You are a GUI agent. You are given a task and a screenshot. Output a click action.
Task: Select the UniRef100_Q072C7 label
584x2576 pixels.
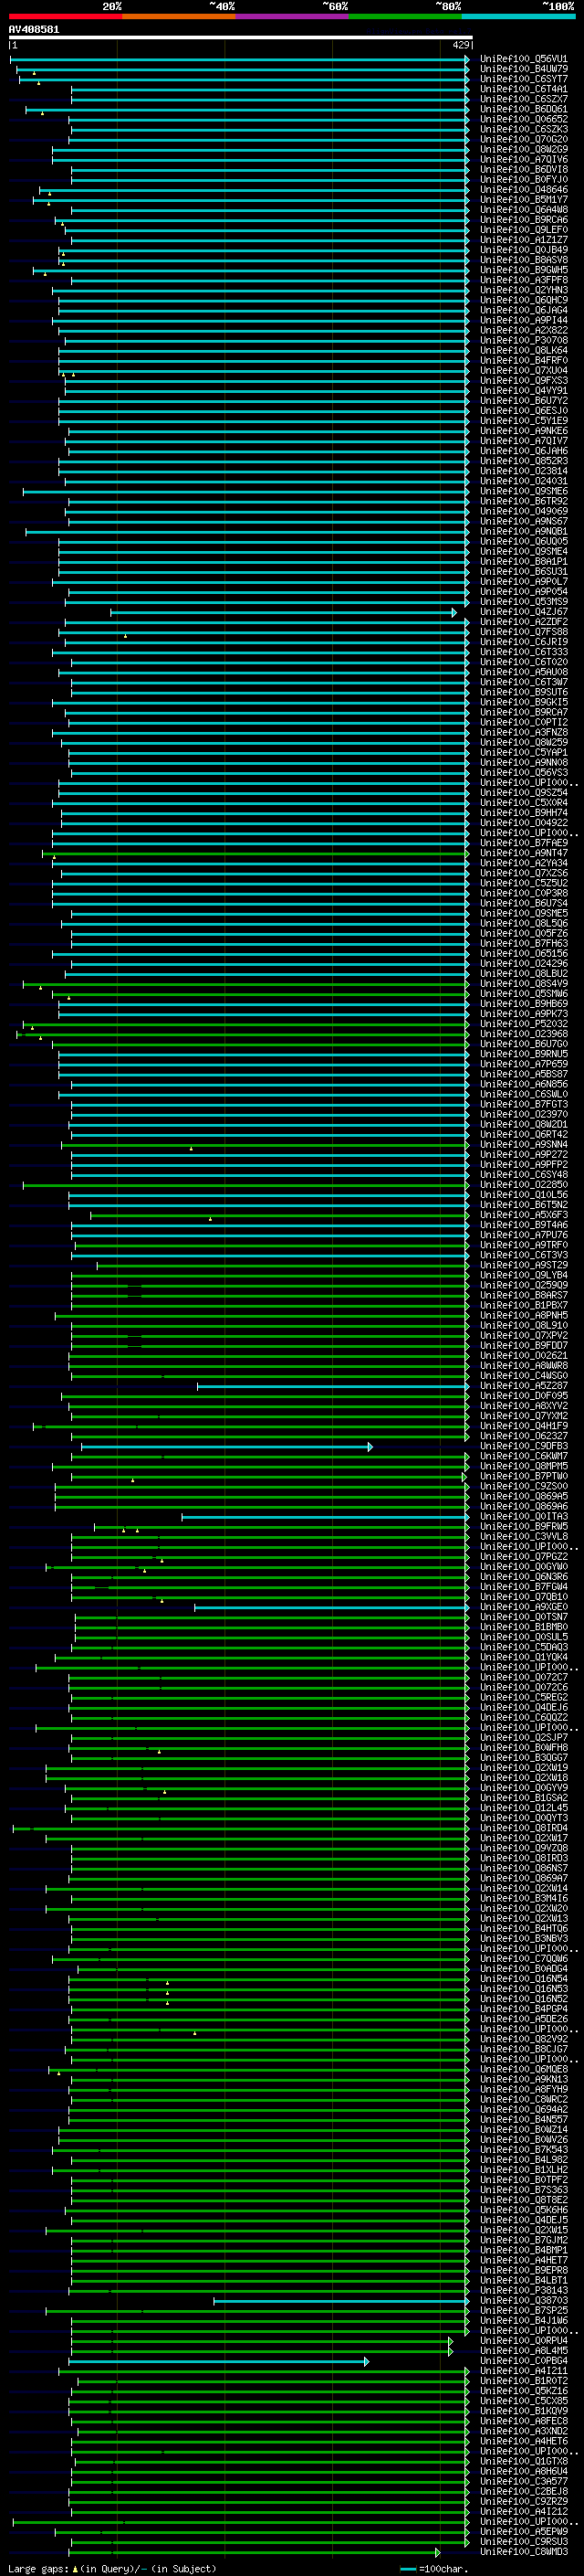point(524,1677)
